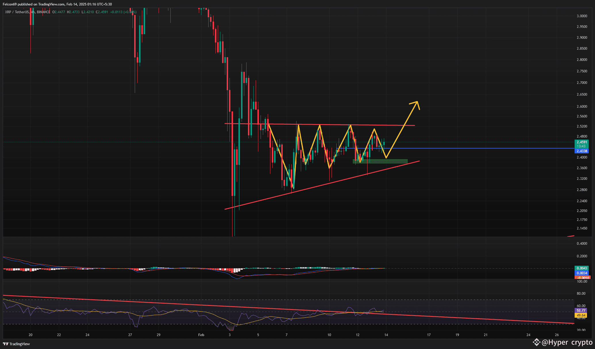This screenshot has height=349, width=595.
Task: Click the XRP / TetherUS symbol title
Action: tap(17, 12)
